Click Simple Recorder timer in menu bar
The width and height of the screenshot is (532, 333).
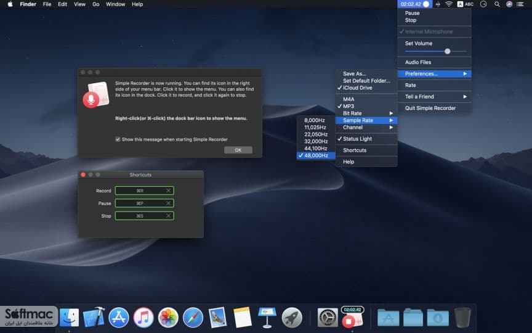pyautogui.click(x=414, y=4)
